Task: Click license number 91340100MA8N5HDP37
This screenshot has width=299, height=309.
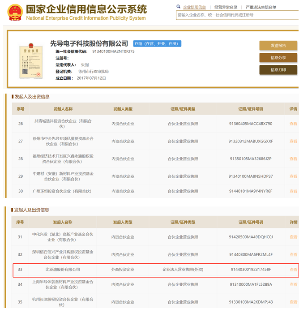Action: [251, 176]
